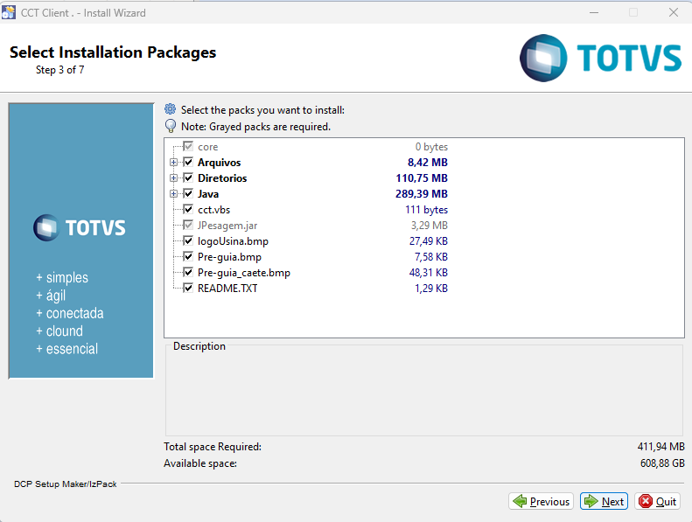Viewport: 692px width, 522px height.
Task: Close the Install Wizard window
Action: [x=674, y=12]
